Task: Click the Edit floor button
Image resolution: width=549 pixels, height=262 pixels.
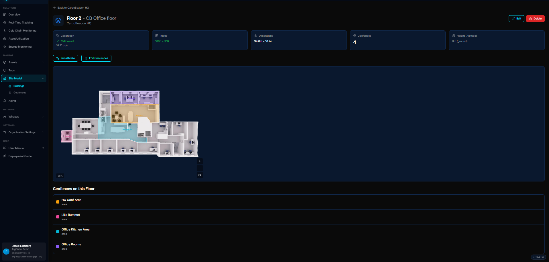Action: pyautogui.click(x=516, y=19)
